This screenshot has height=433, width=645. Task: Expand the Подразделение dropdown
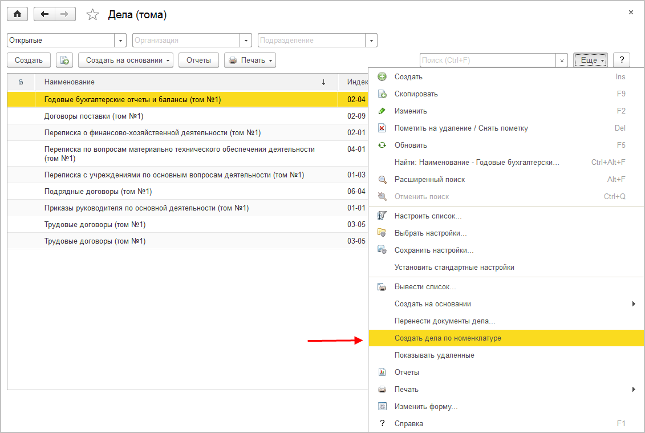pyautogui.click(x=371, y=41)
